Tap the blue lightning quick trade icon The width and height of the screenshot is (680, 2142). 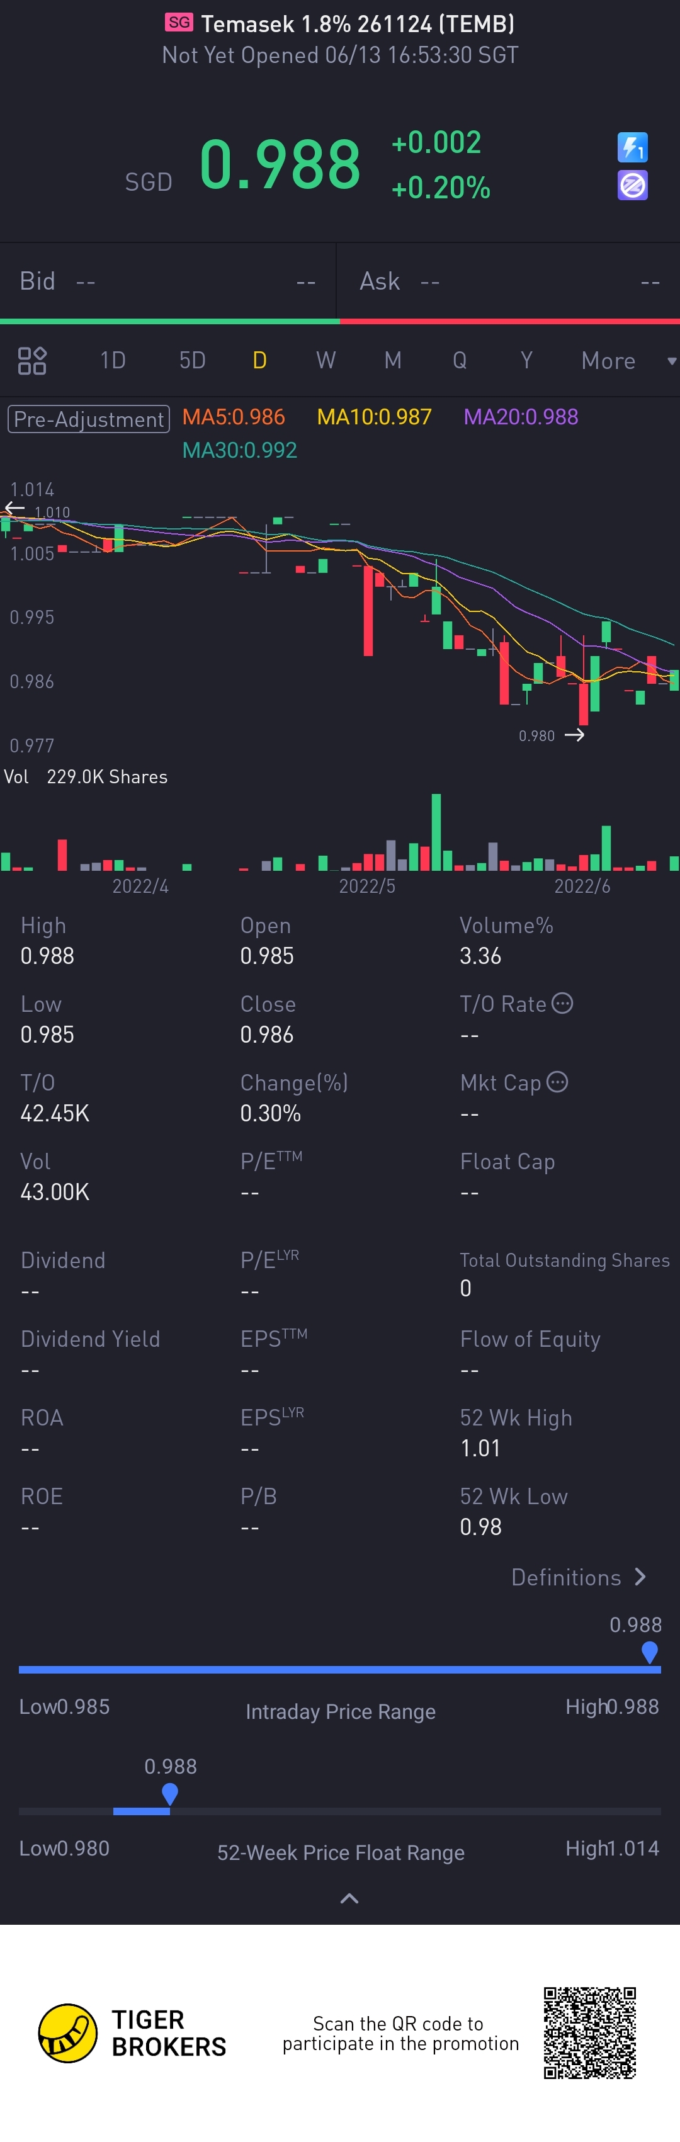click(633, 148)
